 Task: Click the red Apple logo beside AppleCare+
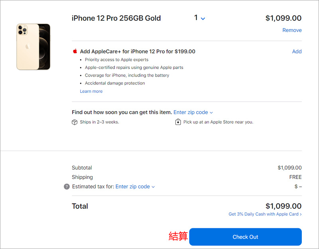point(75,51)
